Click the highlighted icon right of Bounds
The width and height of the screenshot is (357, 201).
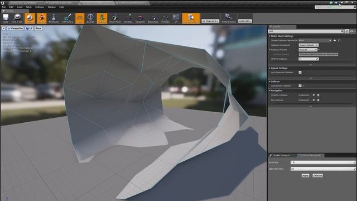(102, 18)
